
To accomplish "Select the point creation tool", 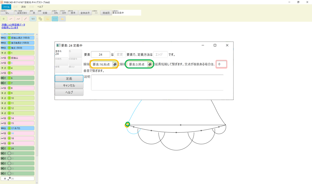I will point(3,19).
